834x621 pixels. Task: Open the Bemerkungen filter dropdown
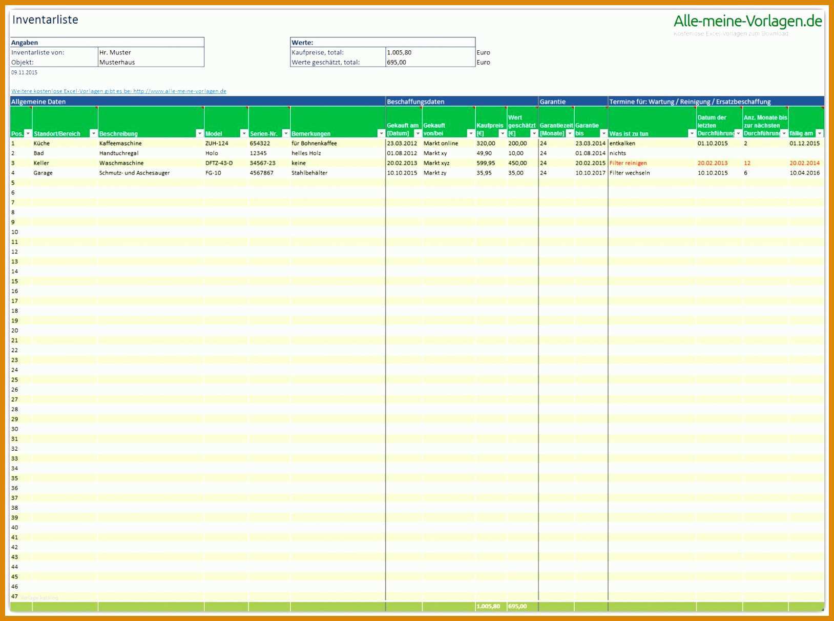pyautogui.click(x=381, y=133)
